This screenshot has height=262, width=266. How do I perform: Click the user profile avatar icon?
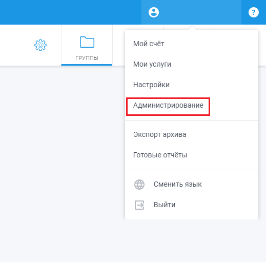[154, 12]
